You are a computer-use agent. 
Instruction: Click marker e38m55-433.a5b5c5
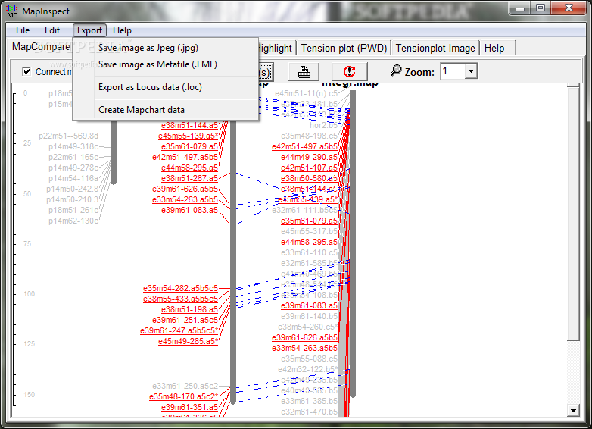coord(180,299)
